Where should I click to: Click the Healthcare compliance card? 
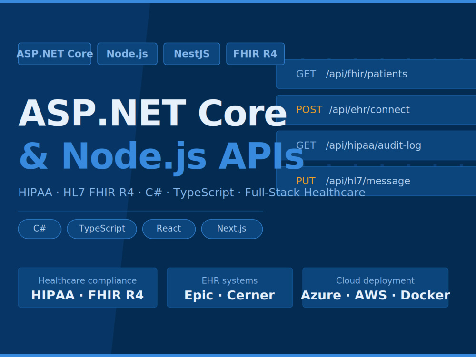[88, 288]
